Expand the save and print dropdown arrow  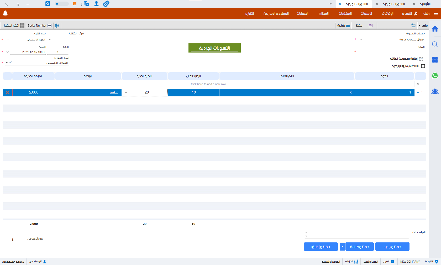(x=343, y=247)
